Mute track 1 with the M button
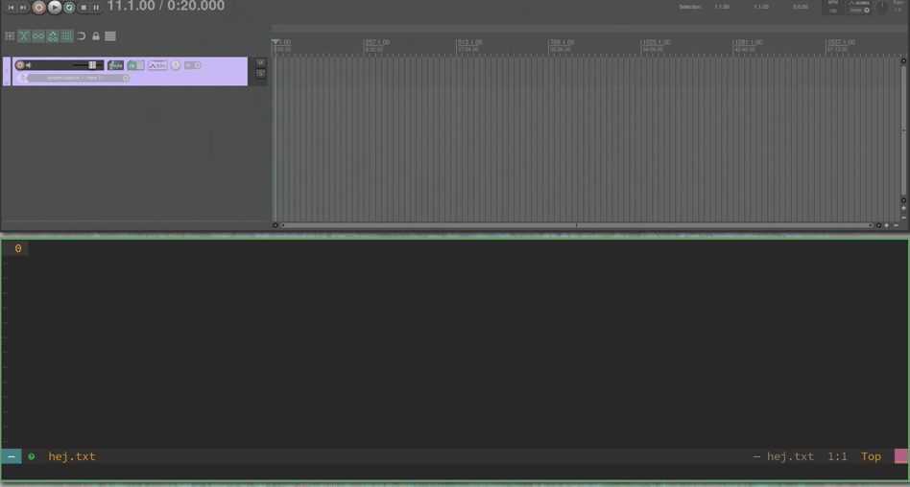Viewport: 910px width, 487px height. pos(260,63)
